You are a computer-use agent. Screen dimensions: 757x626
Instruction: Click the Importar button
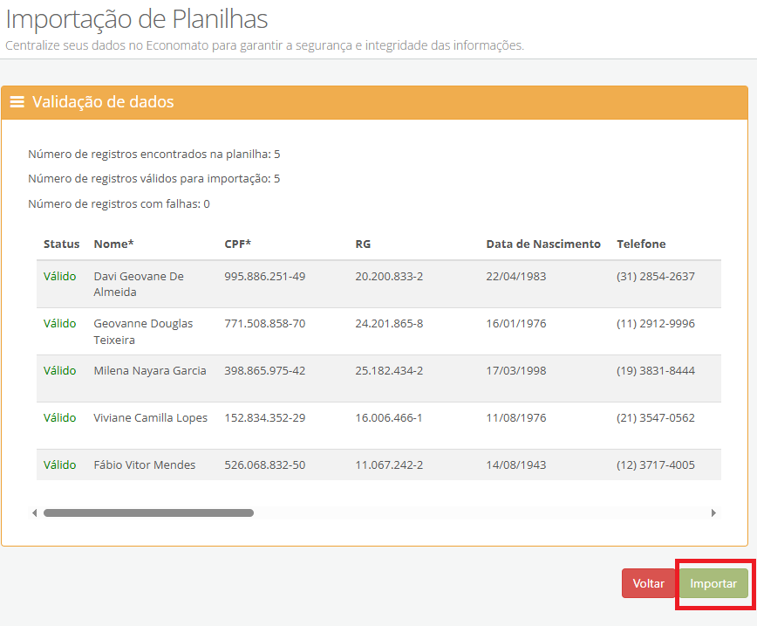[x=713, y=583]
